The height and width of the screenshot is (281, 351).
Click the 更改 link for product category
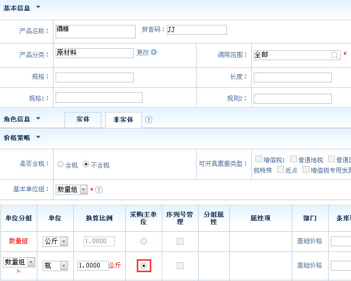tap(142, 52)
